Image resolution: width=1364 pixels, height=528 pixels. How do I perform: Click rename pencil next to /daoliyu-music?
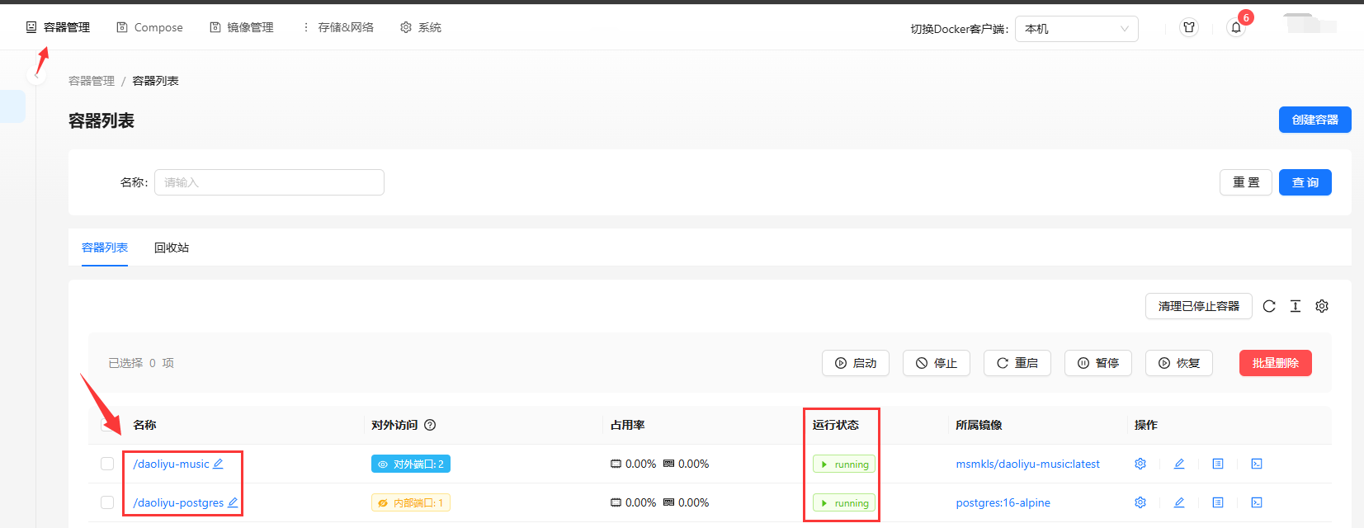(218, 464)
